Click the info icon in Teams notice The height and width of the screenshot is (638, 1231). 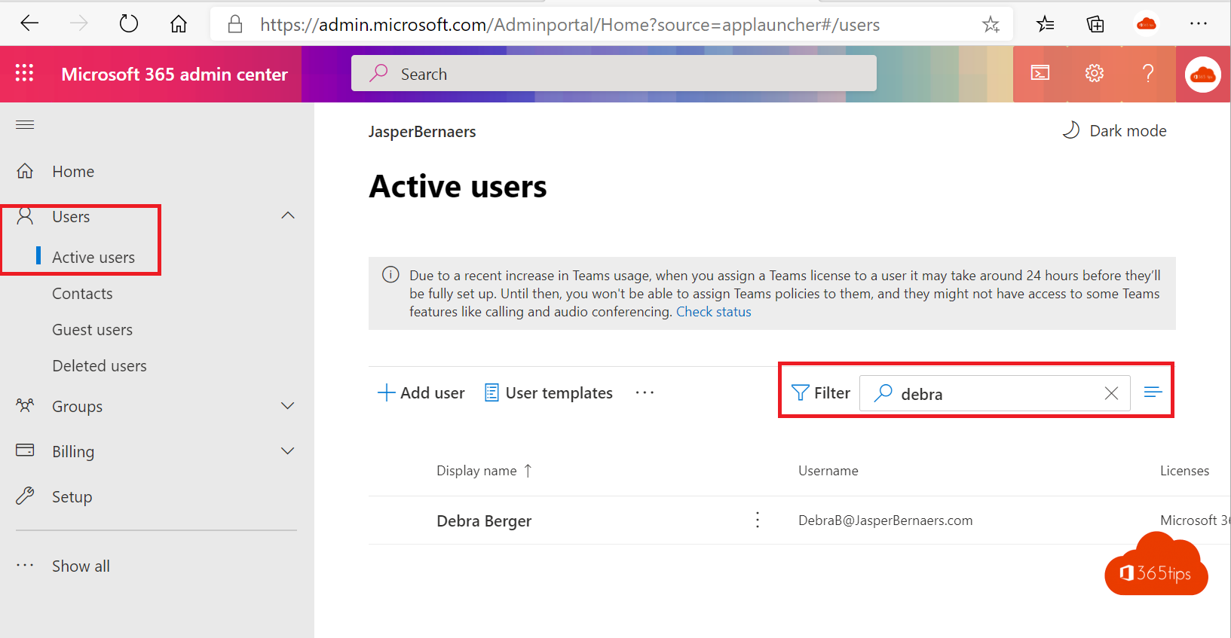(x=390, y=274)
